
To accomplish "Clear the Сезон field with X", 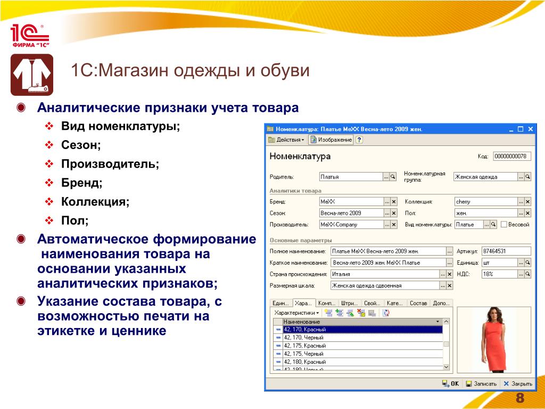I will [394, 213].
